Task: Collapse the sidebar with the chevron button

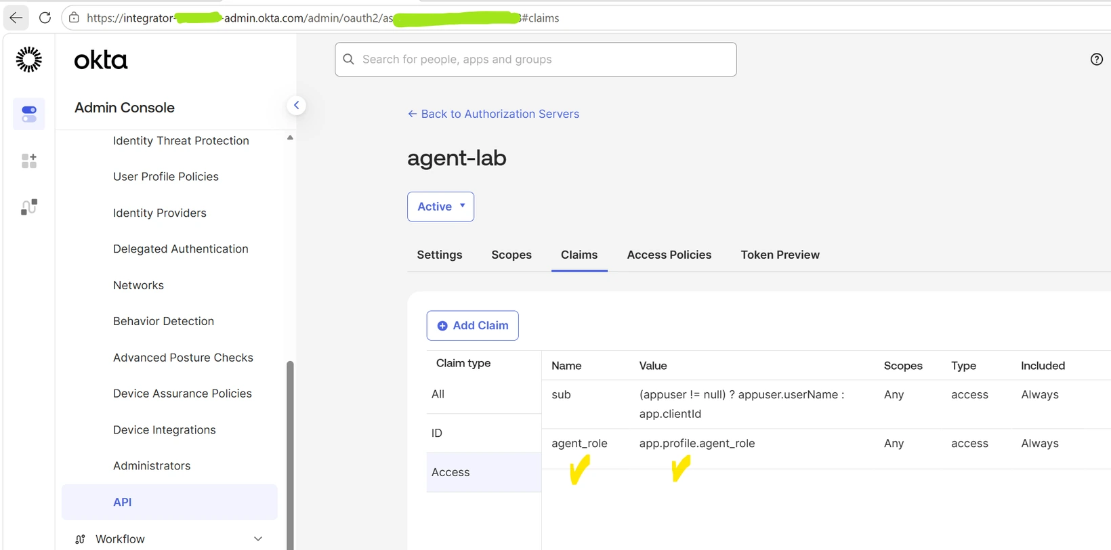Action: (296, 105)
